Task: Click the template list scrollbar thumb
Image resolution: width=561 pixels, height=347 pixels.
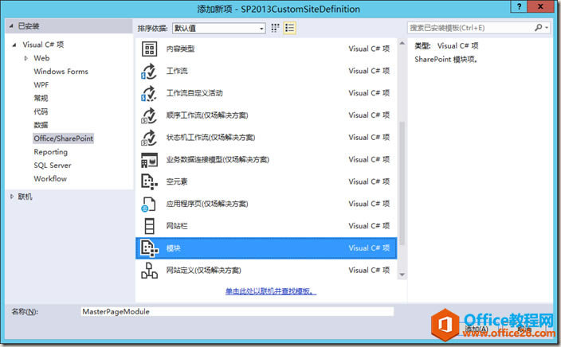Action: point(402,183)
